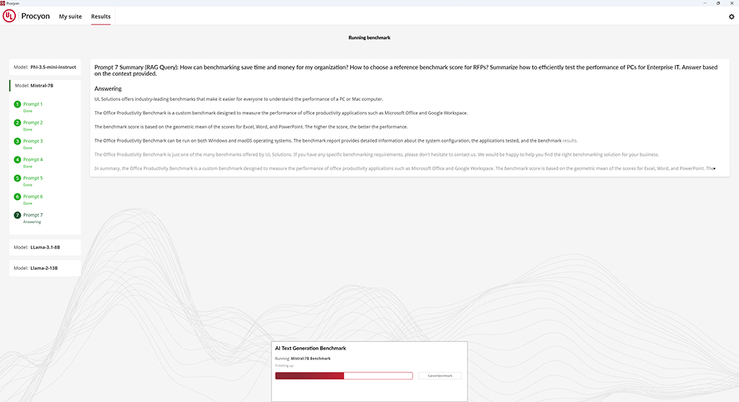This screenshot has width=739, height=402.
Task: Select the Results tab
Action: (101, 17)
